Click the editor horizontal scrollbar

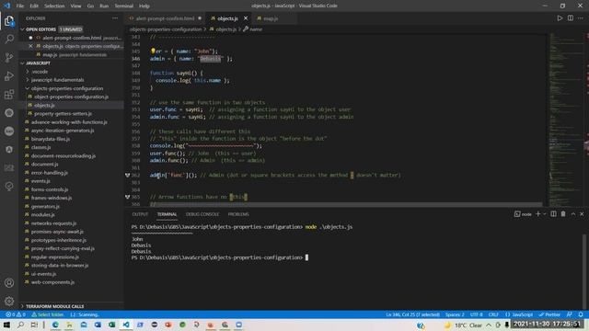pyautogui.click(x=346, y=204)
